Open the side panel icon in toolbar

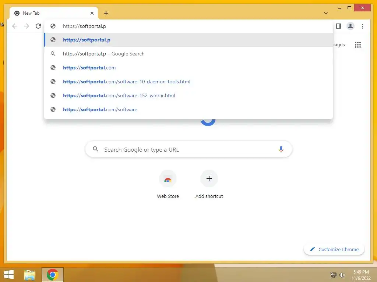click(x=339, y=26)
